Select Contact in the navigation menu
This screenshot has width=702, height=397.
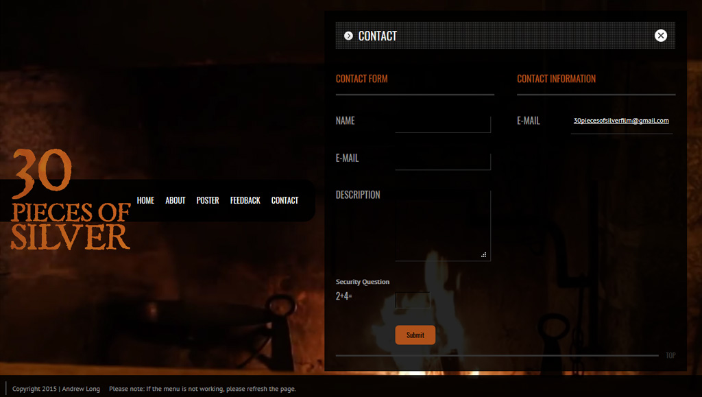click(x=285, y=200)
